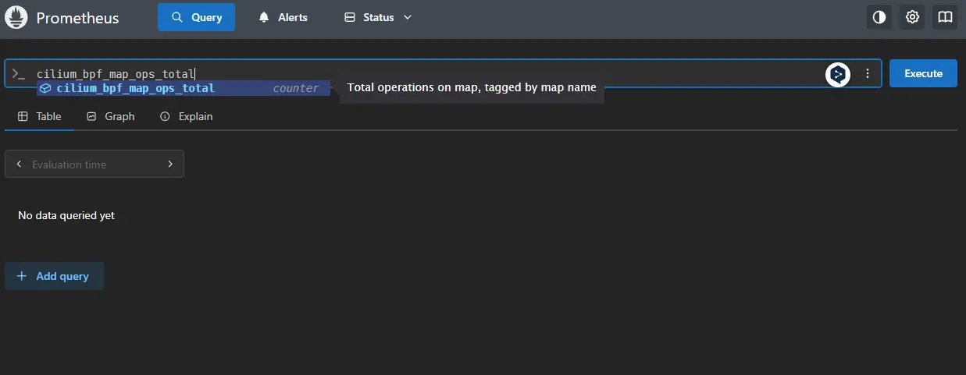Decrease evaluation time with left chevron
Image resolution: width=966 pixels, height=375 pixels.
pos(19,165)
